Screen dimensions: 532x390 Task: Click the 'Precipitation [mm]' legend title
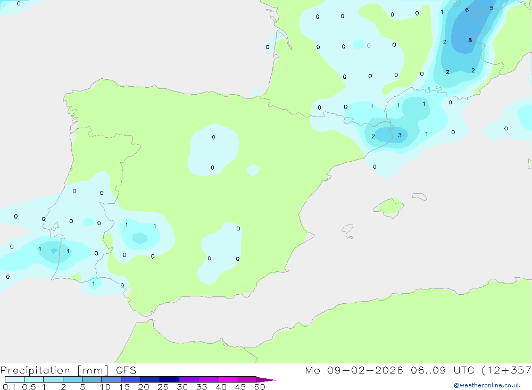pos(54,370)
